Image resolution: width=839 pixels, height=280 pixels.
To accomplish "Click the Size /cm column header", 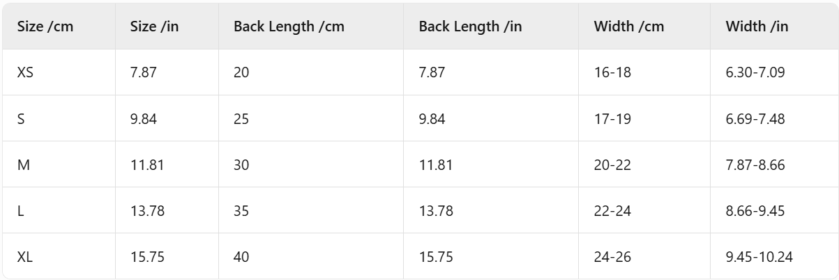I will [x=45, y=27].
